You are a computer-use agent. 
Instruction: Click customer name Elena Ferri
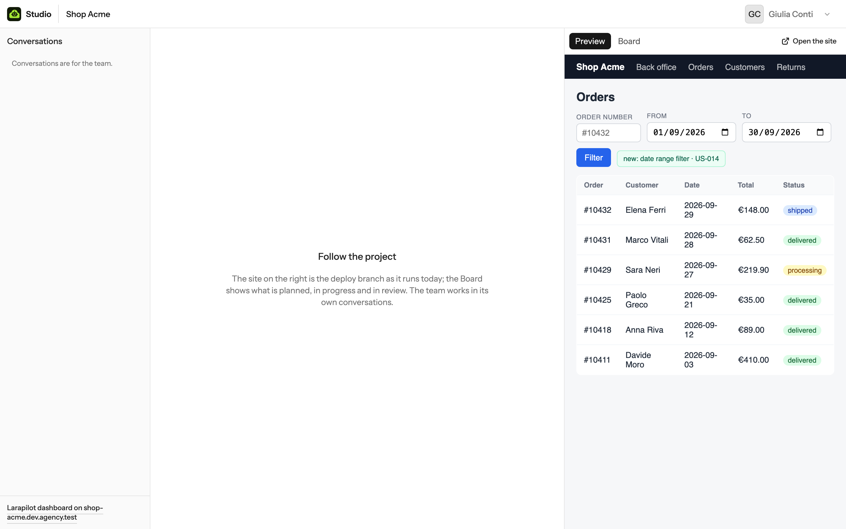(645, 210)
